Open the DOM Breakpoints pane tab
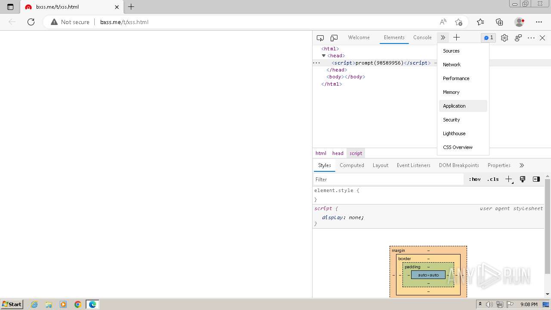The width and height of the screenshot is (551, 310). pyautogui.click(x=459, y=165)
